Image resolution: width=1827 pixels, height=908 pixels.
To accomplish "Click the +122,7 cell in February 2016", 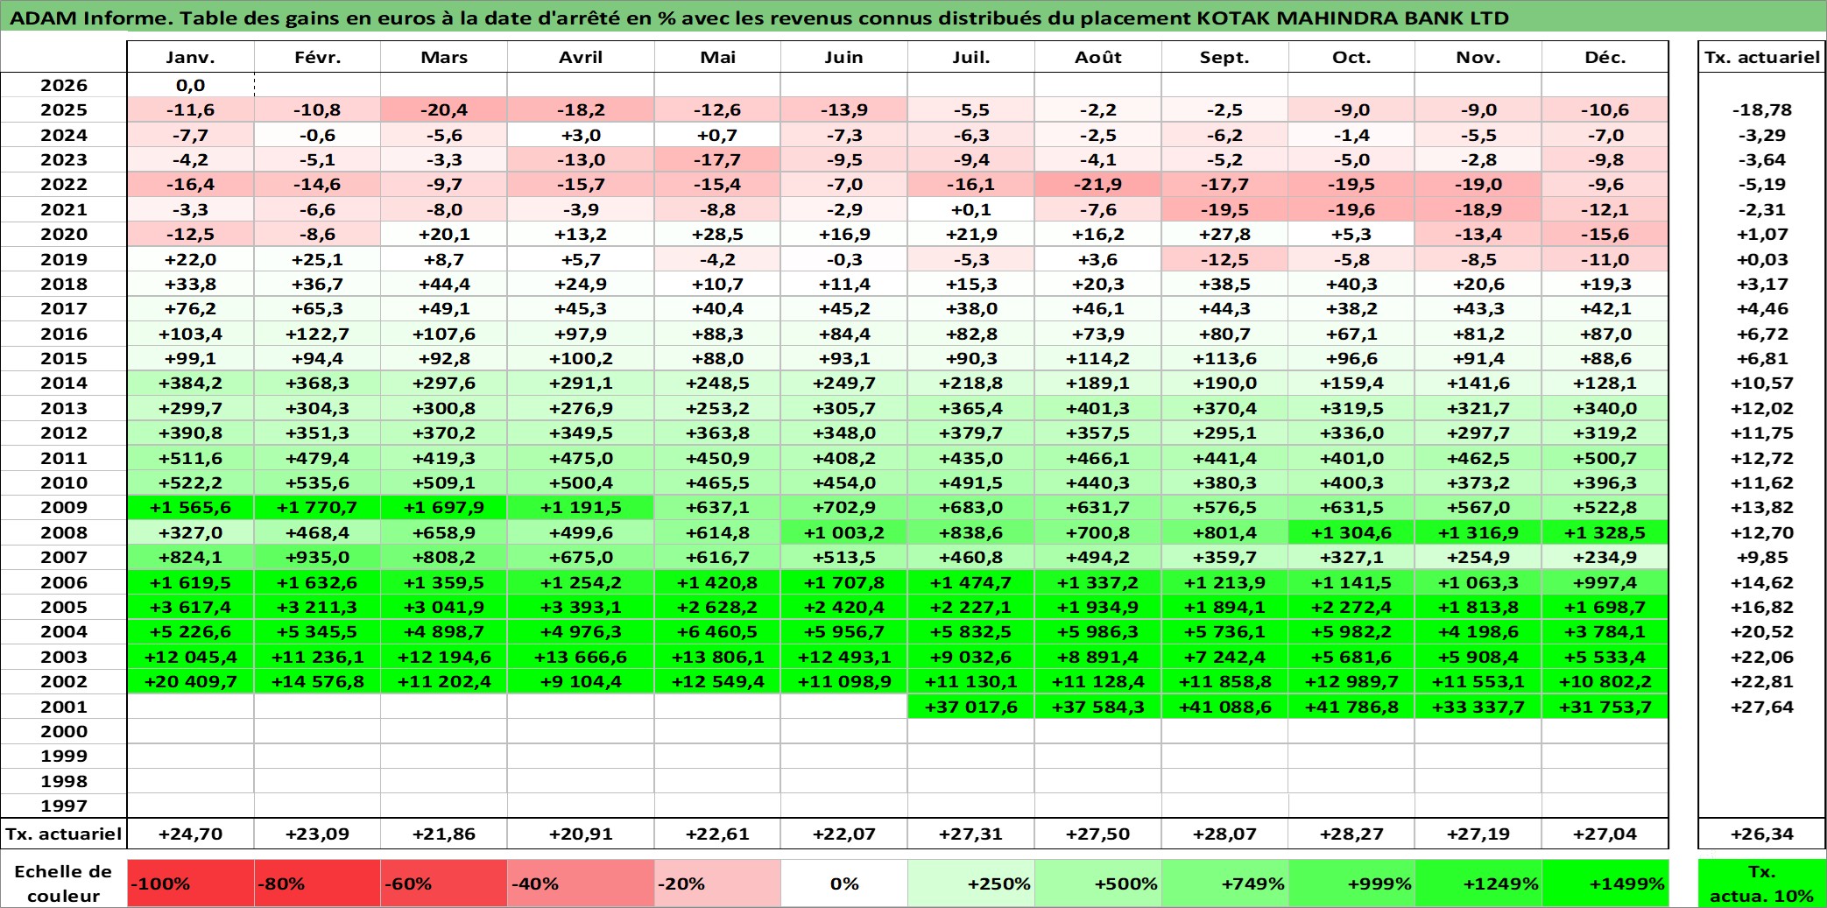I will point(317,334).
